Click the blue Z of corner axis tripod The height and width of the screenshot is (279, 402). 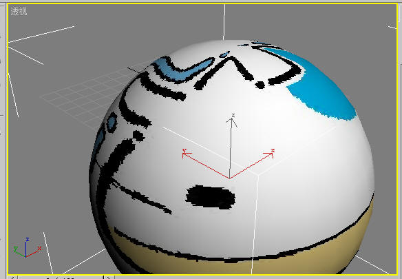(x=27, y=239)
